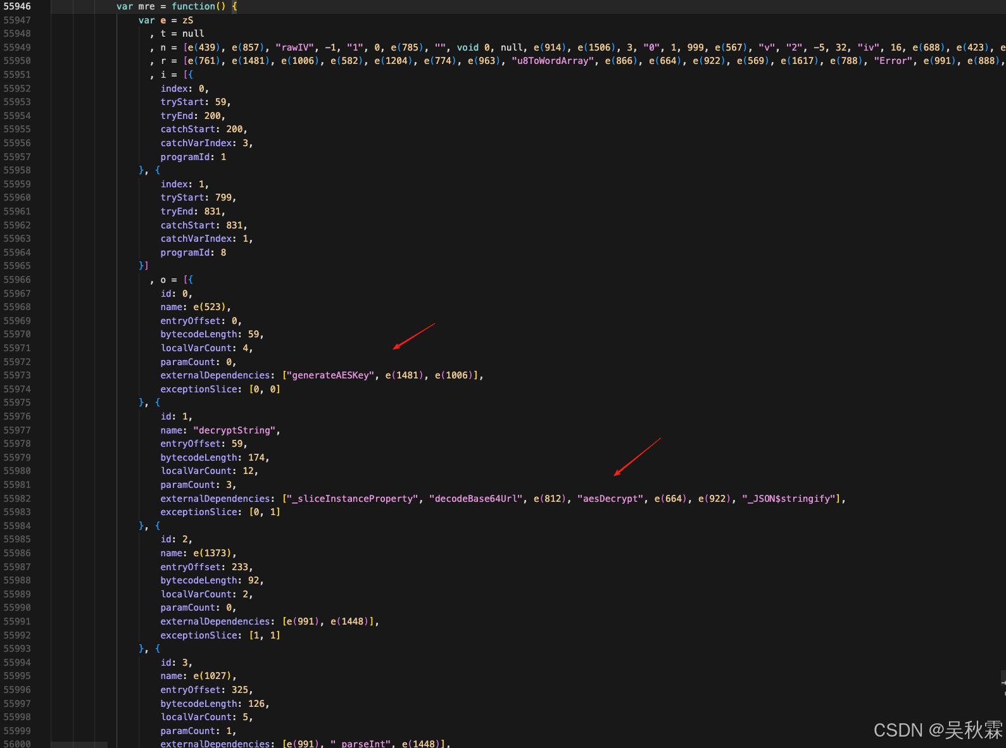Click "name: e(1373)," text
The width and height of the screenshot is (1006, 748).
(198, 553)
